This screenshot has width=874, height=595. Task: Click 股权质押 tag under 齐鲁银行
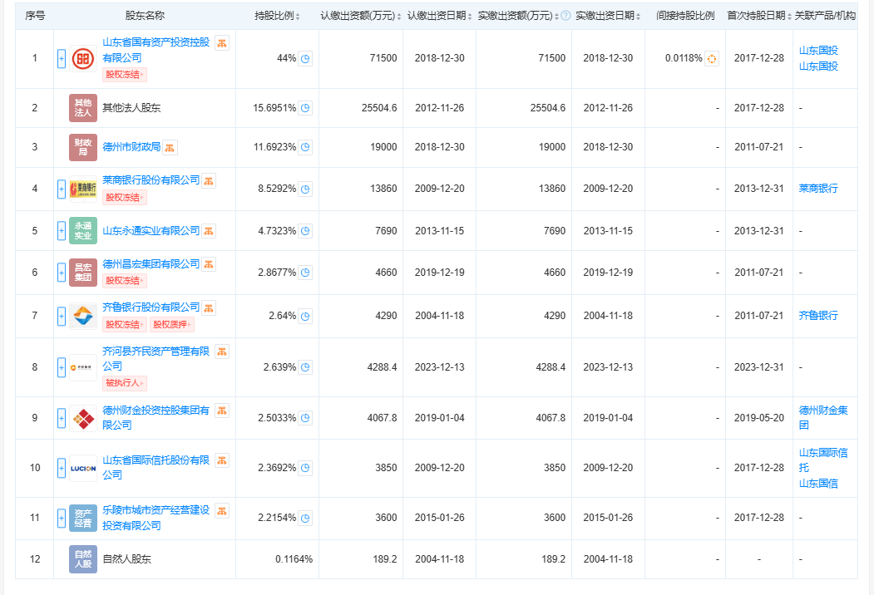click(x=171, y=325)
